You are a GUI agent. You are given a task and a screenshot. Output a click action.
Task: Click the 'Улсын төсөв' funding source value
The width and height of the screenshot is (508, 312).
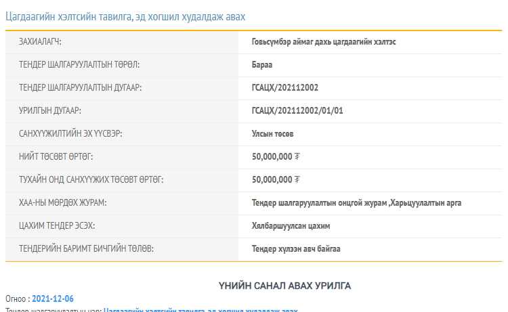point(272,134)
